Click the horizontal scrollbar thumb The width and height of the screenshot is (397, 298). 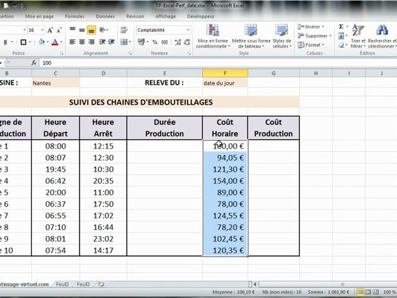point(342,284)
